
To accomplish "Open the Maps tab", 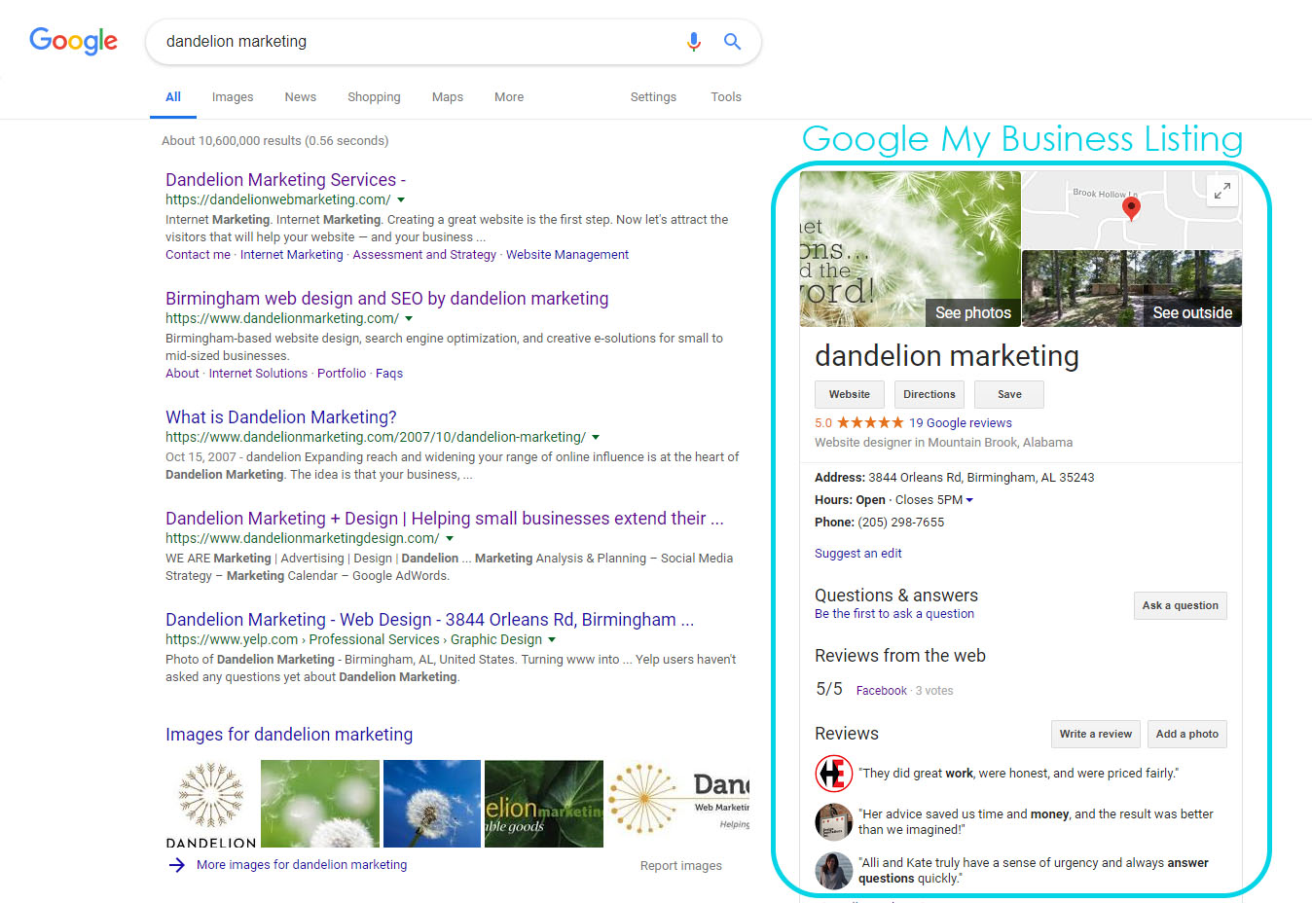I will tap(448, 97).
